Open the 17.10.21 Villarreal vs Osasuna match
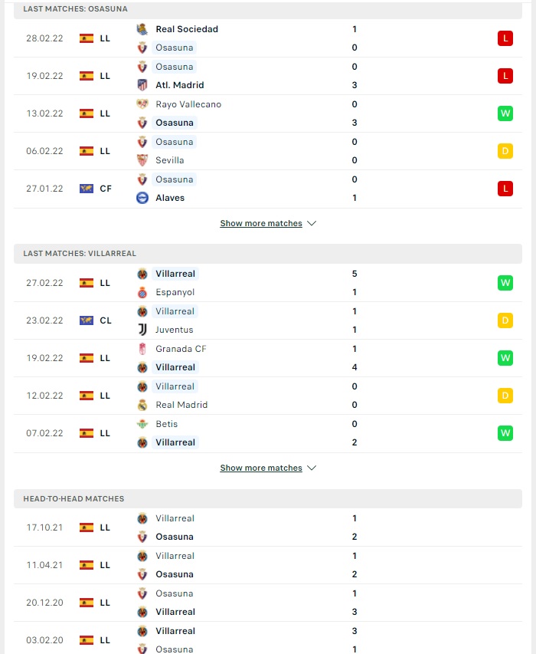 coord(268,527)
